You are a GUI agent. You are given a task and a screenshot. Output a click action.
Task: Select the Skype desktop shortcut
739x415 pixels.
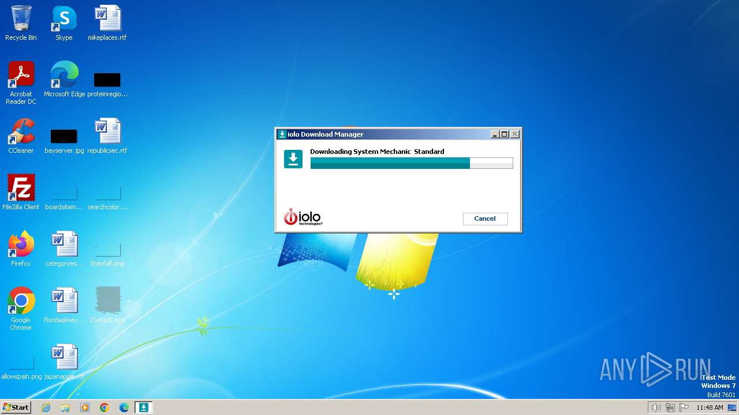coord(64,23)
